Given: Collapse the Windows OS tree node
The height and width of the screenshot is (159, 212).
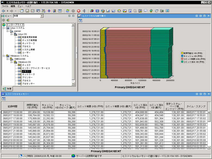Looking at the screenshot, I should pyautogui.click(x=12, y=62).
